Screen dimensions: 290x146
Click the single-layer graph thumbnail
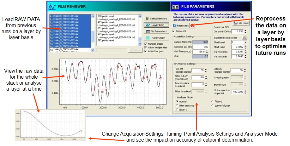point(50,125)
